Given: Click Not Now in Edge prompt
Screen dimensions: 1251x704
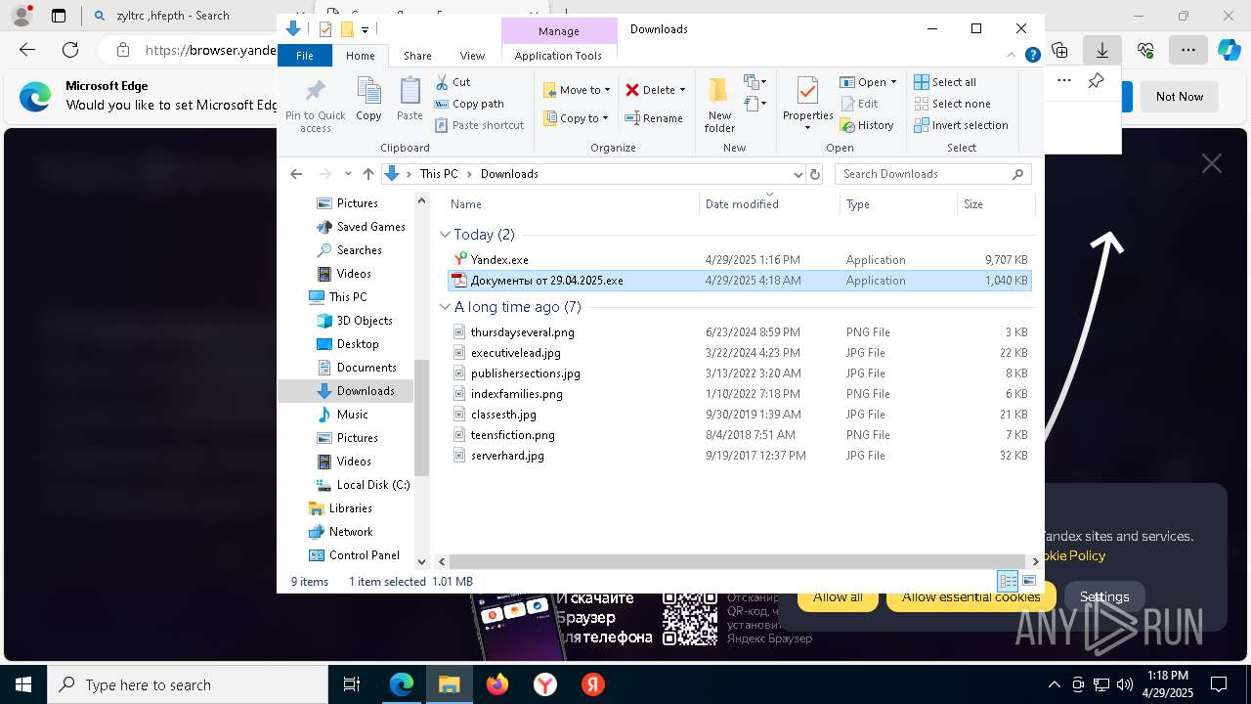Looking at the screenshot, I should pyautogui.click(x=1180, y=97).
